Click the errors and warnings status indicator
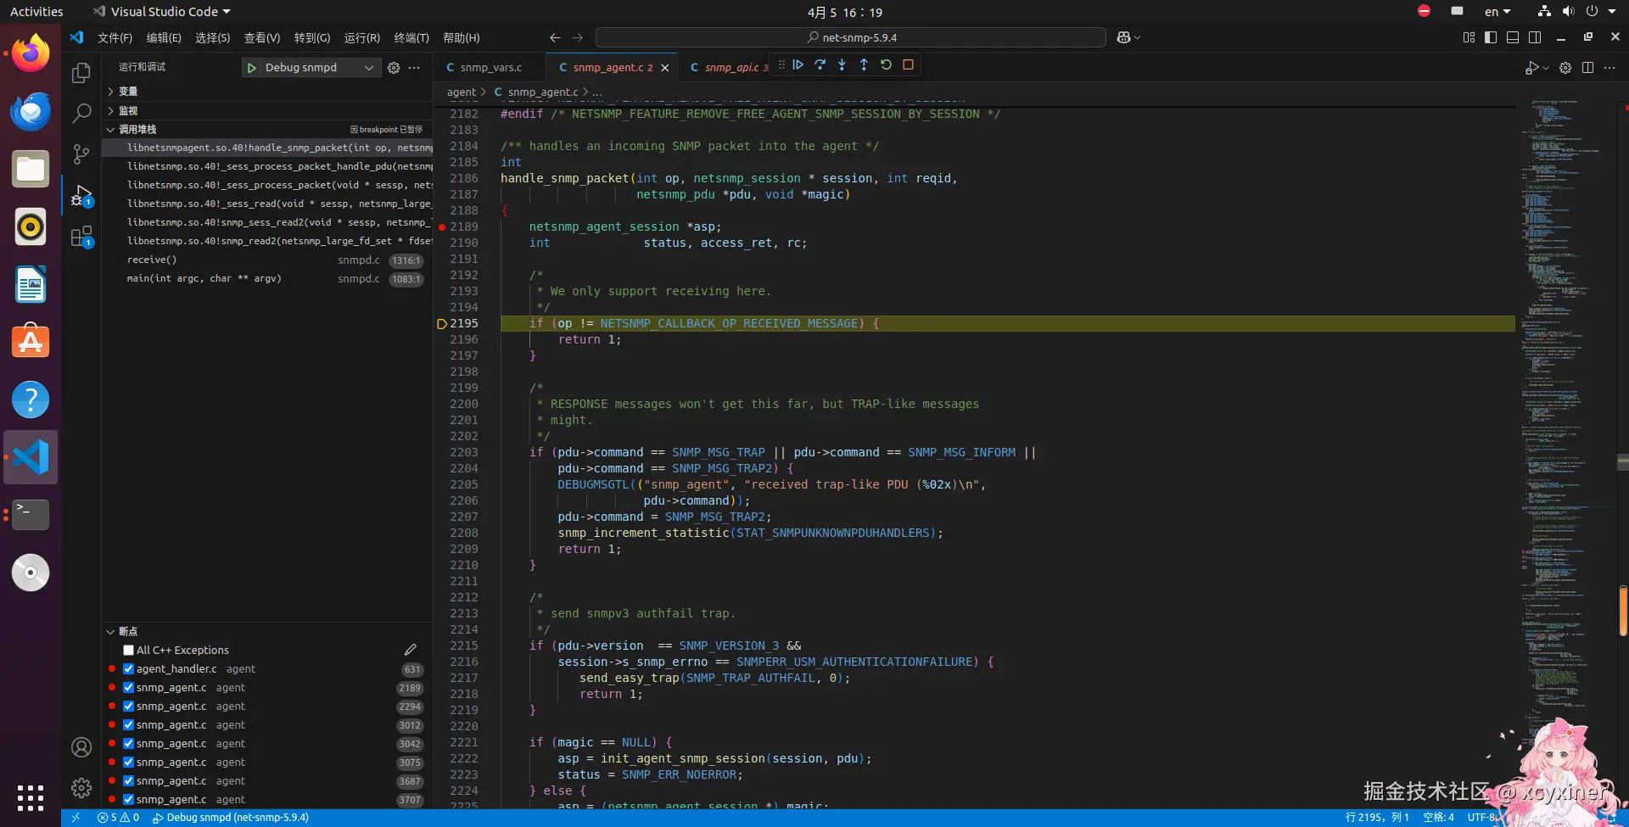This screenshot has width=1629, height=827. (118, 818)
